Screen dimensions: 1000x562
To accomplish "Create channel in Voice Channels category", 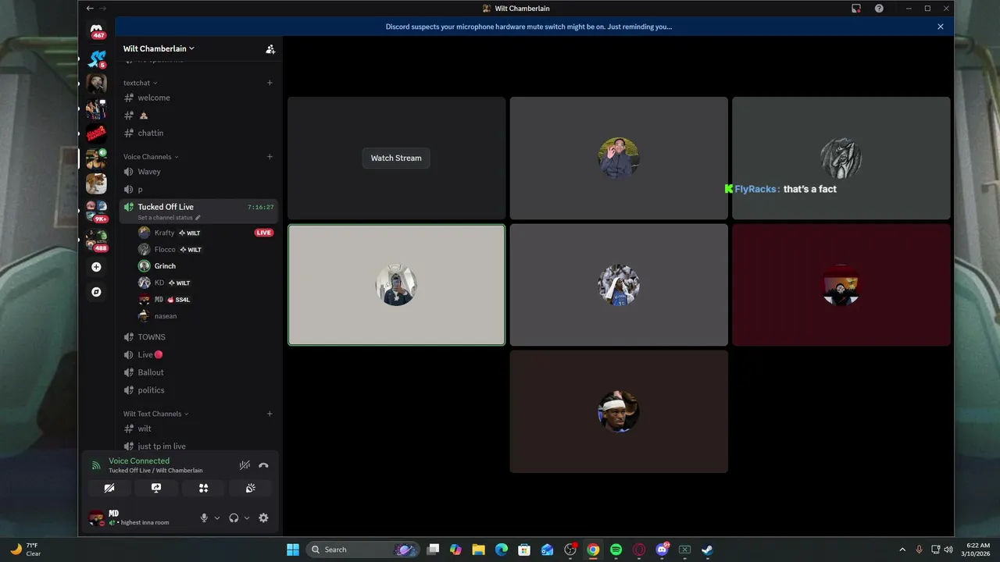I will pos(270,157).
